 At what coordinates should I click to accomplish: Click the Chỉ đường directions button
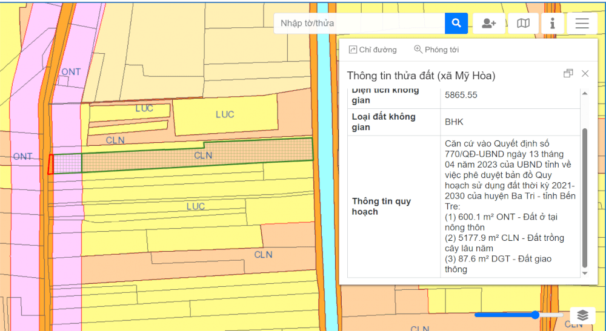click(x=373, y=50)
